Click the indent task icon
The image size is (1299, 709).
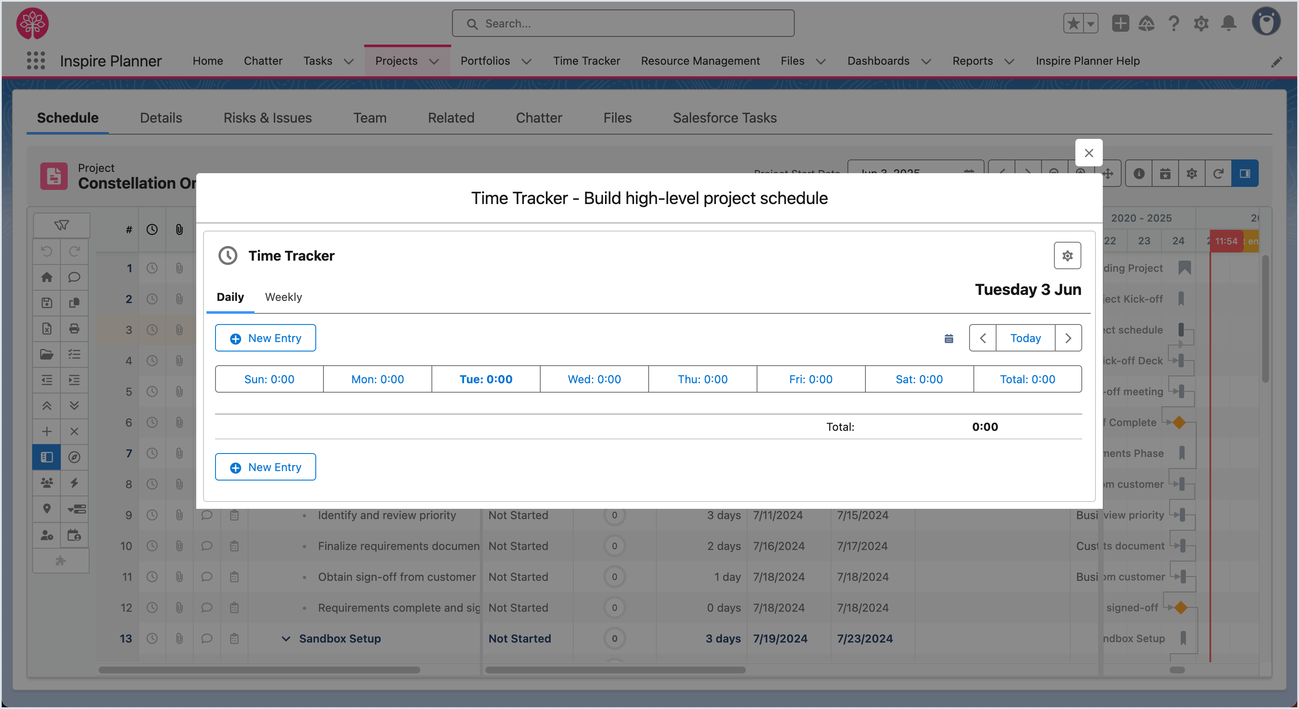[x=74, y=380]
